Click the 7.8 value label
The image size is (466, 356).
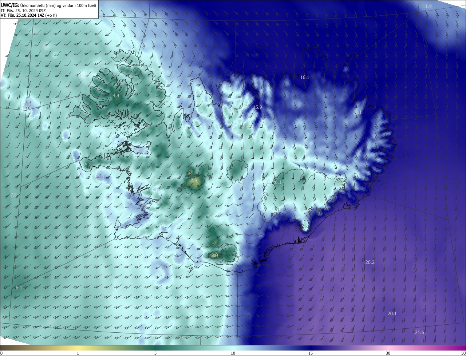coord(14,195)
